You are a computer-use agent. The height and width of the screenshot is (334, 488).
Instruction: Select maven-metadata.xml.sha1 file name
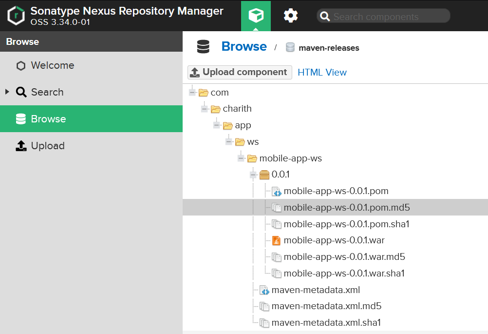pos(326,323)
